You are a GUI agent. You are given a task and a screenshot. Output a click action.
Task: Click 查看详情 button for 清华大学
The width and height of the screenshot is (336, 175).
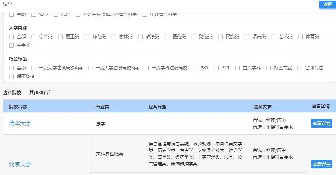322,123
